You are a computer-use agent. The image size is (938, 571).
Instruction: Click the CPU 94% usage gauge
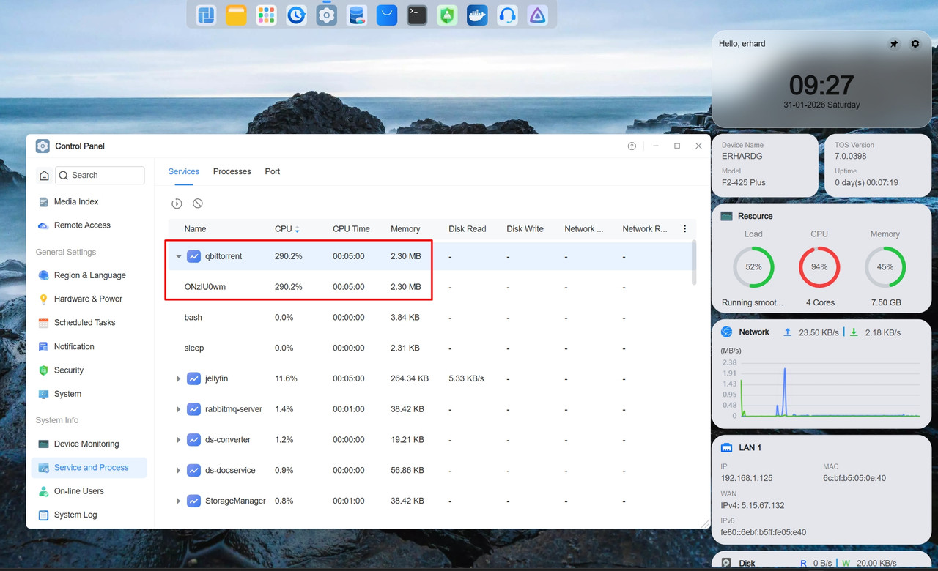[x=819, y=267]
